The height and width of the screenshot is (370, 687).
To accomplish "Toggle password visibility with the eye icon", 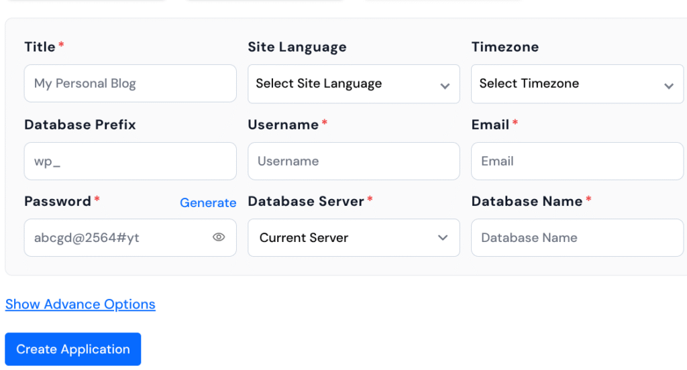I will (219, 237).
